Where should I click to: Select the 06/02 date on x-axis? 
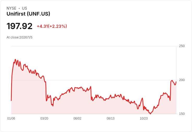point(77,118)
